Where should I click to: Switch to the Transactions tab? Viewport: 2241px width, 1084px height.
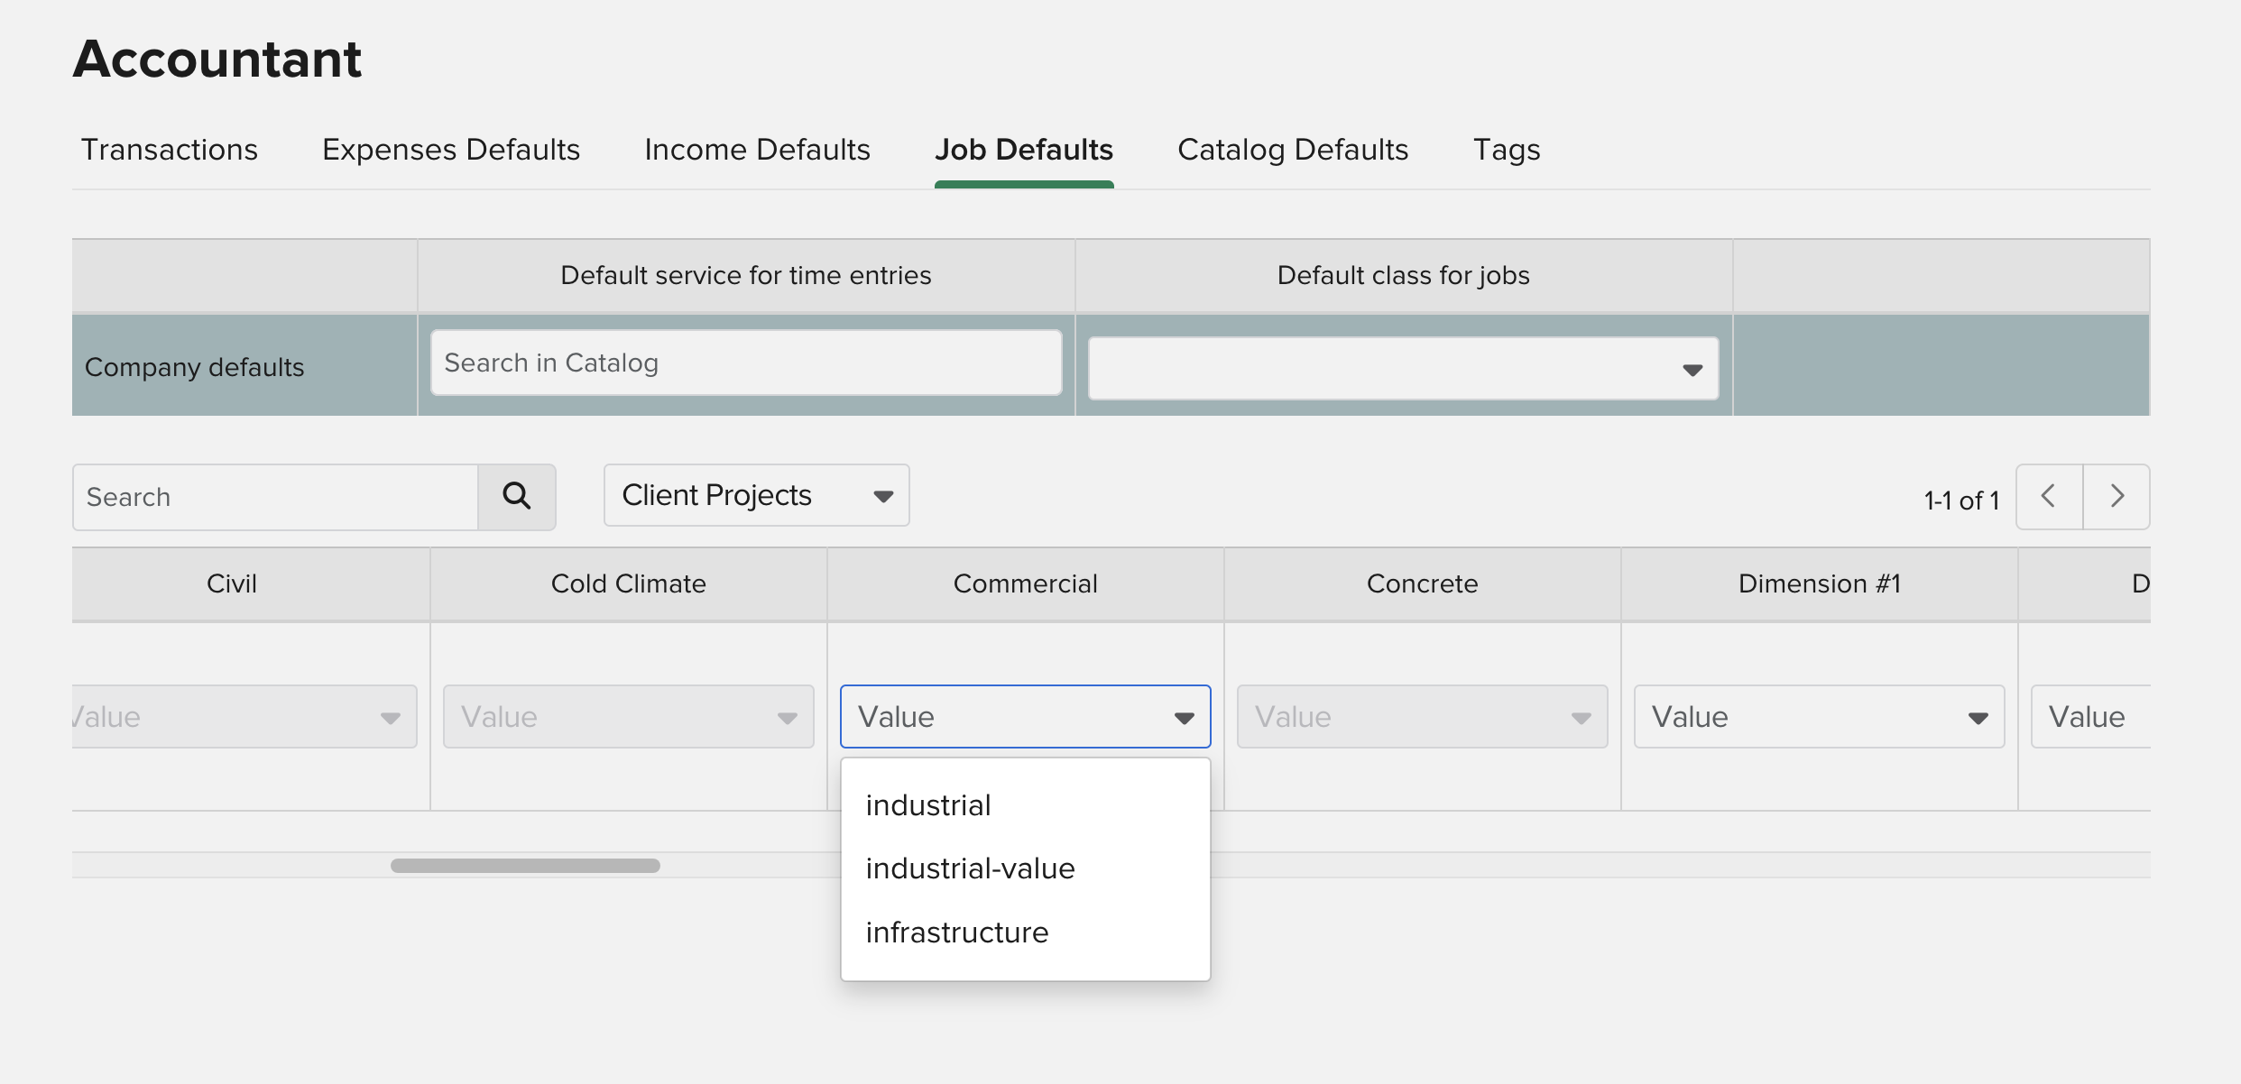pyautogui.click(x=170, y=150)
